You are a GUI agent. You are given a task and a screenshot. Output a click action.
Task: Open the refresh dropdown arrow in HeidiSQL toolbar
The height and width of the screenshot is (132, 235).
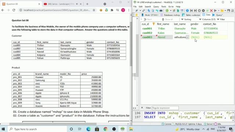(170, 11)
